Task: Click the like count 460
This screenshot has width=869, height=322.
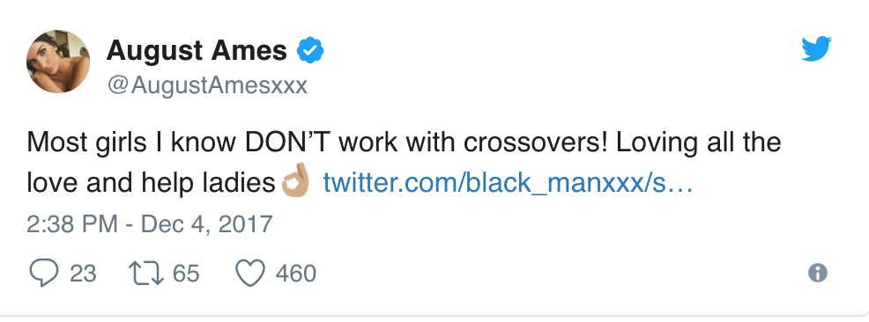Action: pyautogui.click(x=296, y=274)
